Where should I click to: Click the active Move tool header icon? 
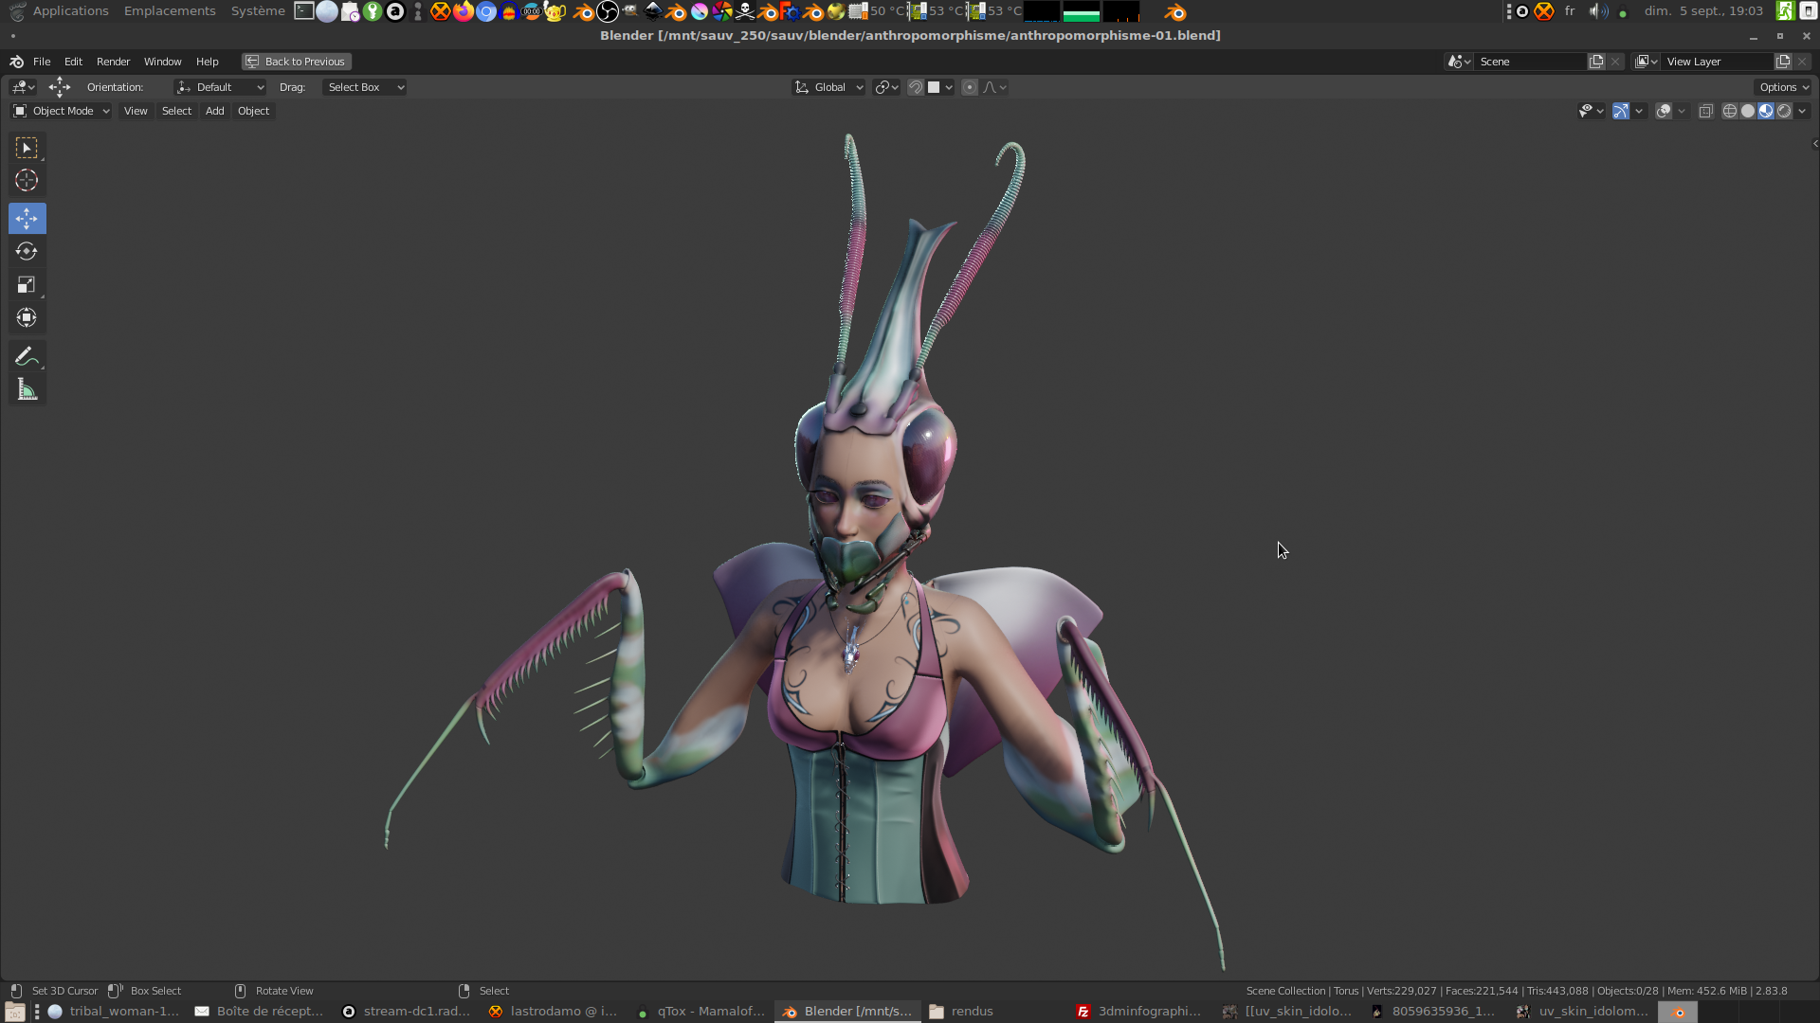60,87
